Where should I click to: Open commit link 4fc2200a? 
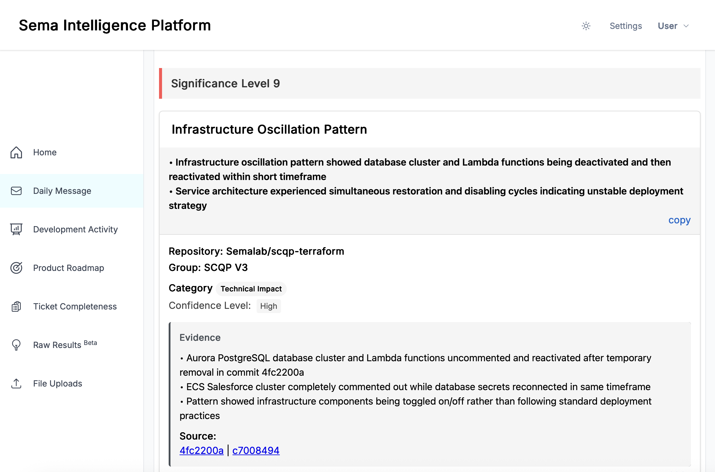(201, 450)
